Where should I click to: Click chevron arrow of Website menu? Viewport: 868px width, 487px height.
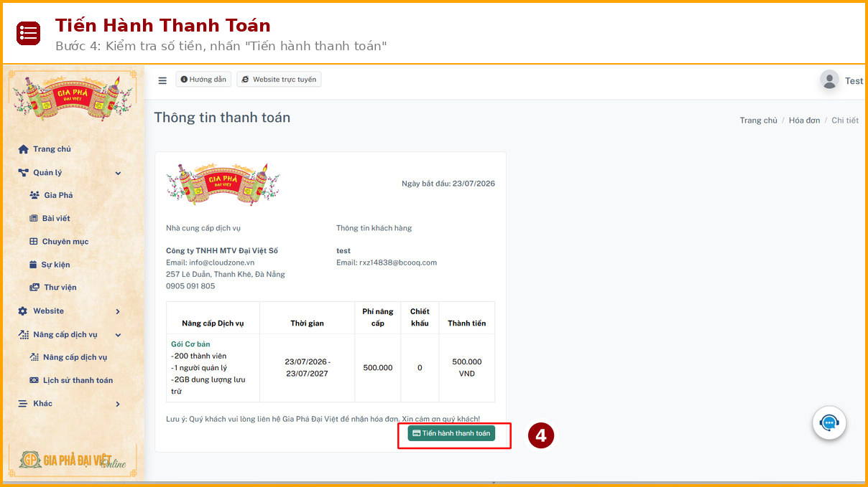coord(118,311)
